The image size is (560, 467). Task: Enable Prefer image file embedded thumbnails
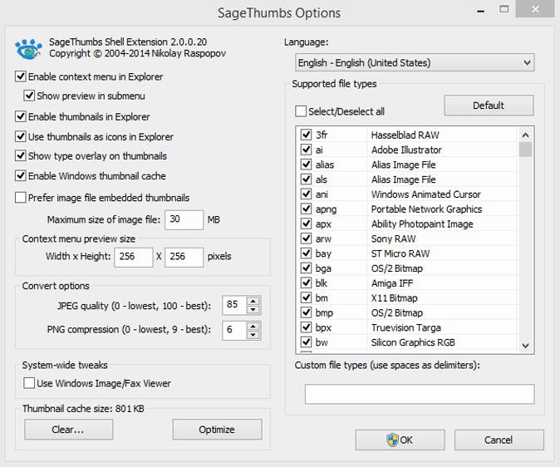21,198
